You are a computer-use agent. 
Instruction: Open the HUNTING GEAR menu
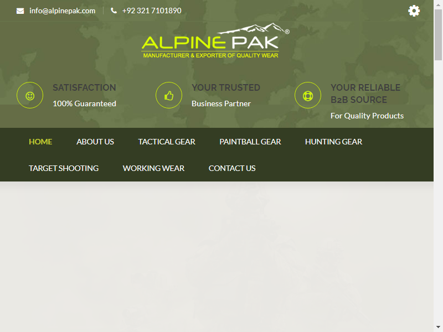[x=334, y=142]
